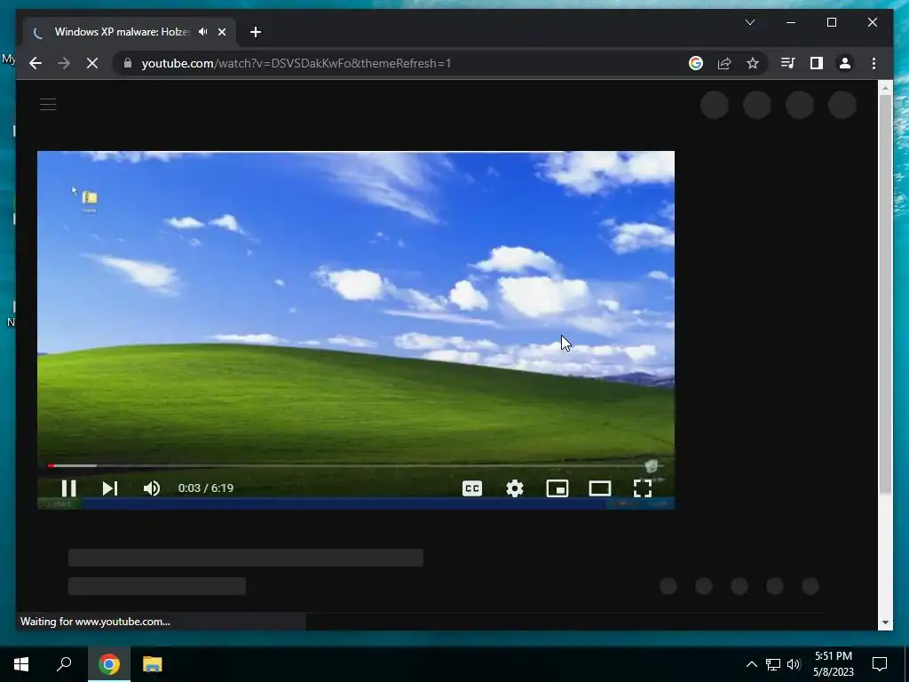This screenshot has width=909, height=682.
Task: Go back to previous page in Chrome
Action: coord(36,63)
